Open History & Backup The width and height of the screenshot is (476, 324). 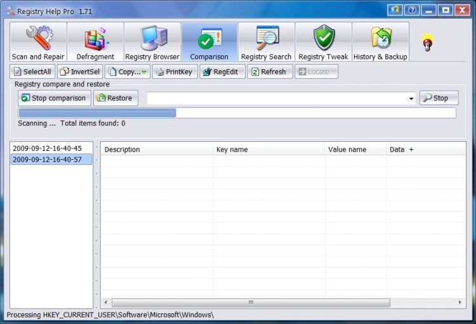point(380,42)
